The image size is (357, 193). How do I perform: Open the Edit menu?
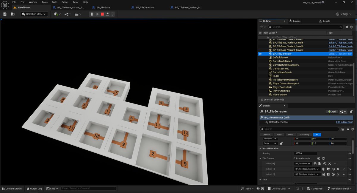[23, 2]
